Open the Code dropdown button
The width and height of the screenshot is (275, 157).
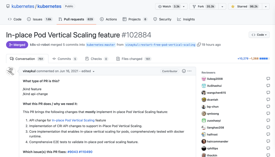click(259, 35)
